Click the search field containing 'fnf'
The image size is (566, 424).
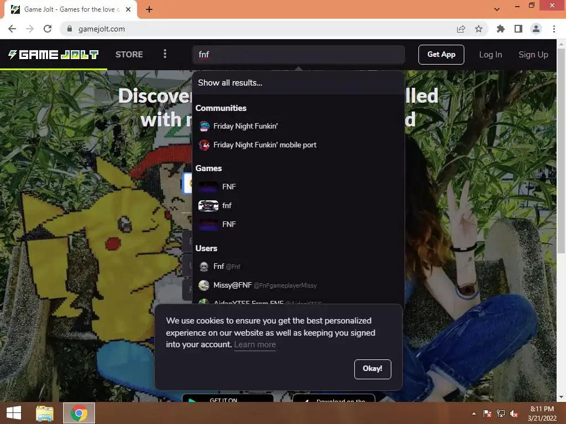pyautogui.click(x=298, y=55)
